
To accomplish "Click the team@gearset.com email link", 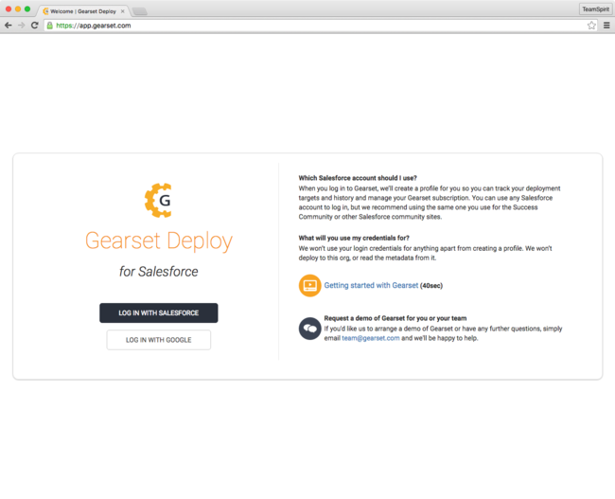I will click(371, 338).
